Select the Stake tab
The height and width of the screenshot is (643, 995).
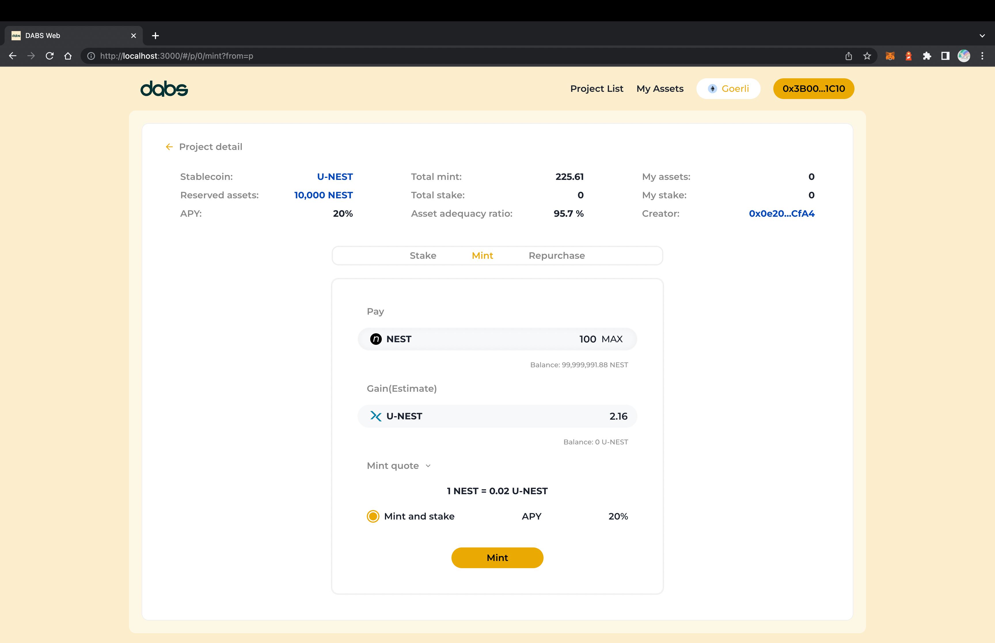tap(423, 255)
